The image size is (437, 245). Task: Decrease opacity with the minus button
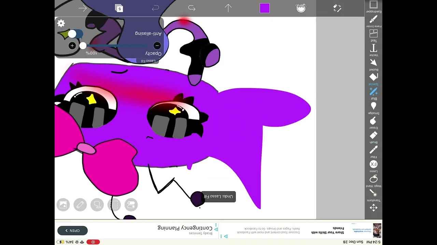(157, 46)
